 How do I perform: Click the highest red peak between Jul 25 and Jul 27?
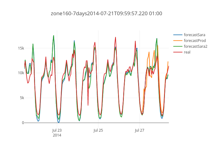tap(116, 37)
